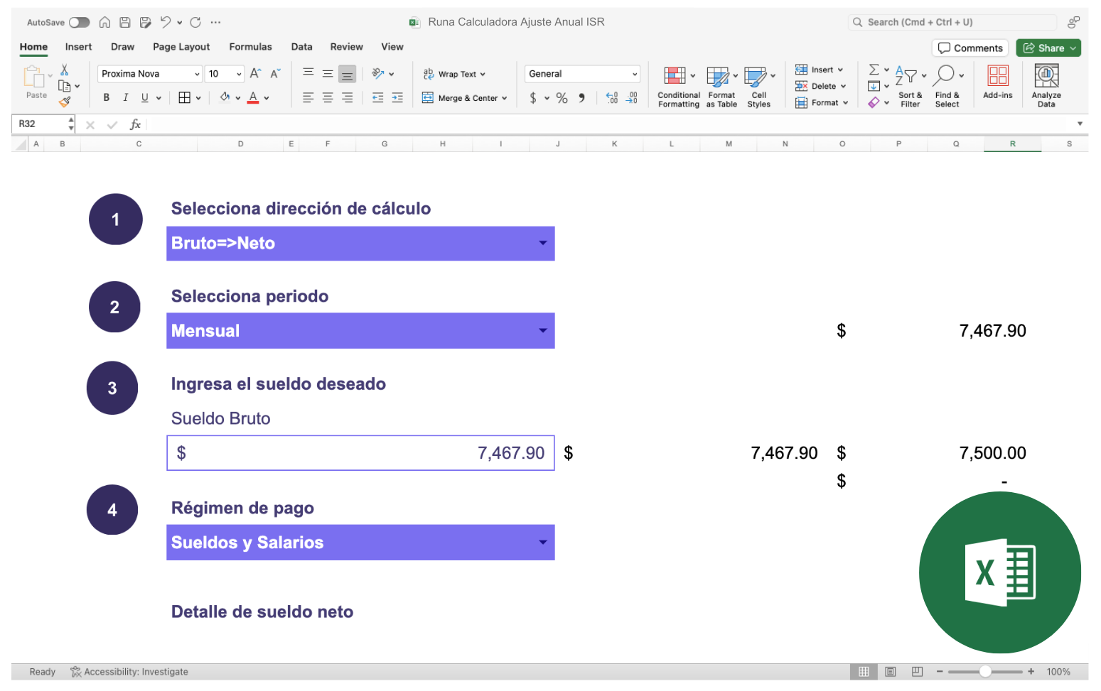Image resolution: width=1101 pixels, height=691 pixels.
Task: Switch to the Data tab
Action: (301, 47)
